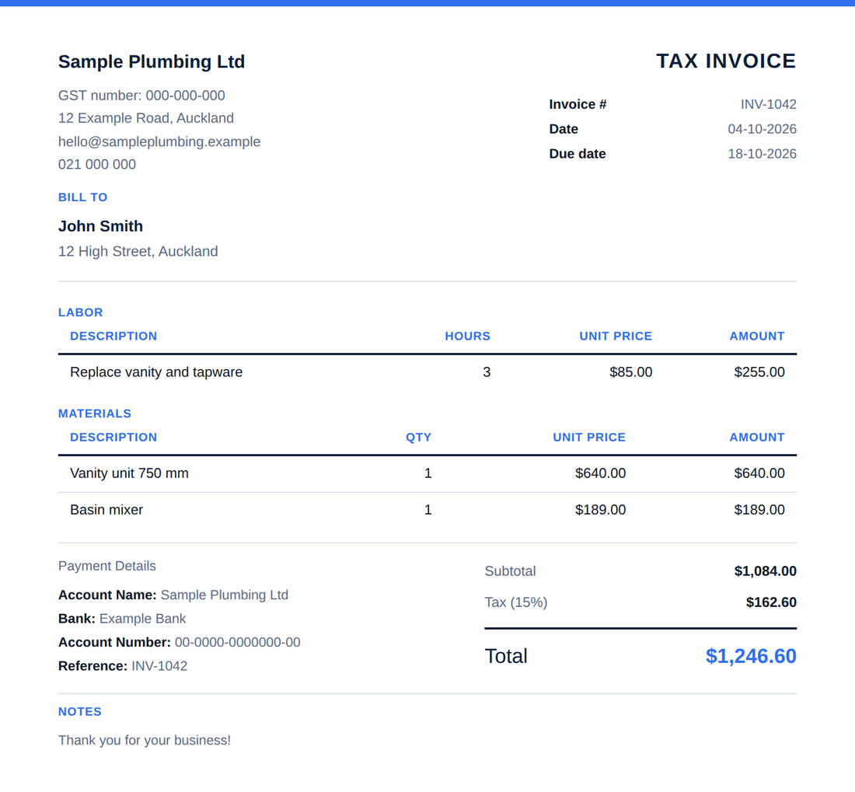This screenshot has width=855, height=792.
Task: Select the 12 Example Road, Auckland address
Action: tap(146, 118)
